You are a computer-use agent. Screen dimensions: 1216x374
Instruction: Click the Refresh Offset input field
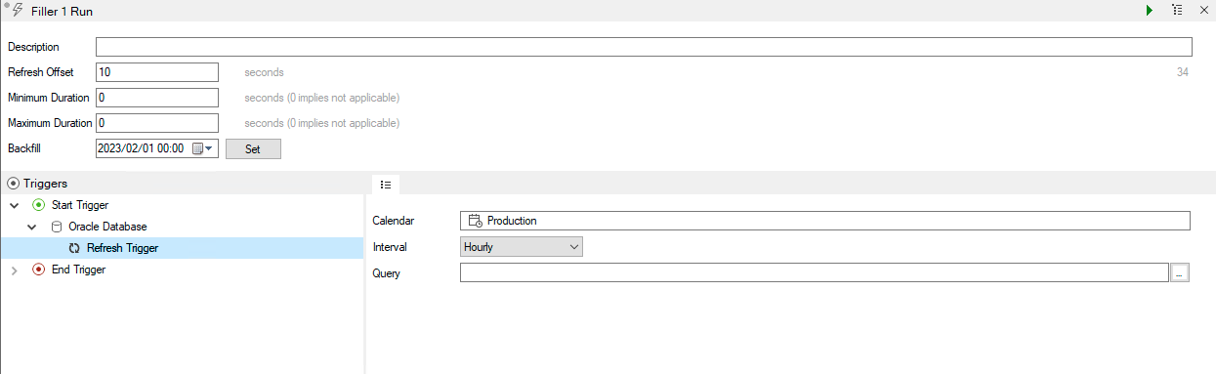tap(156, 72)
